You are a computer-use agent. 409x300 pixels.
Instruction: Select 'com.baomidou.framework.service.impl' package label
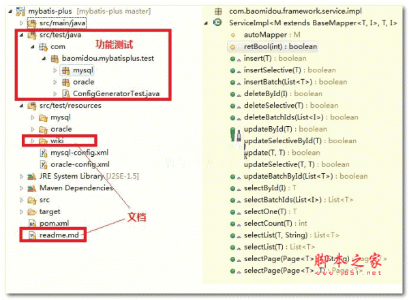[x=295, y=11]
